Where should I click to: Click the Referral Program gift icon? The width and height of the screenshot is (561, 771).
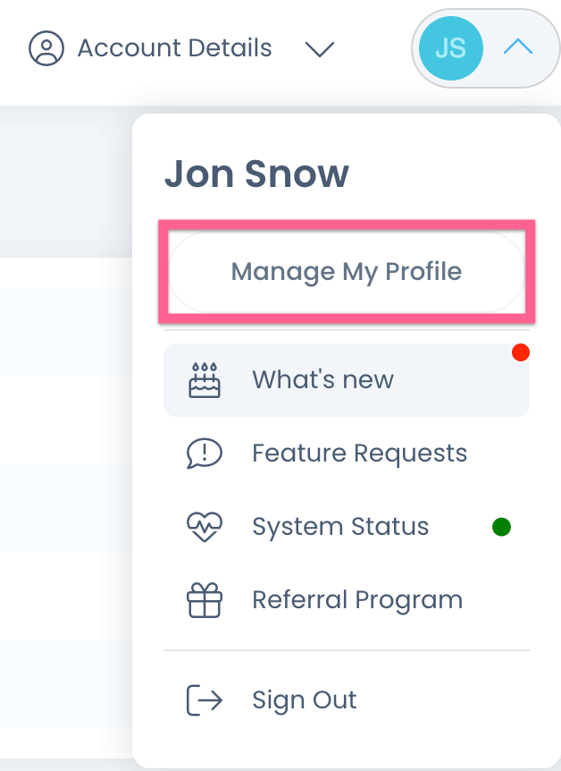[x=204, y=600]
